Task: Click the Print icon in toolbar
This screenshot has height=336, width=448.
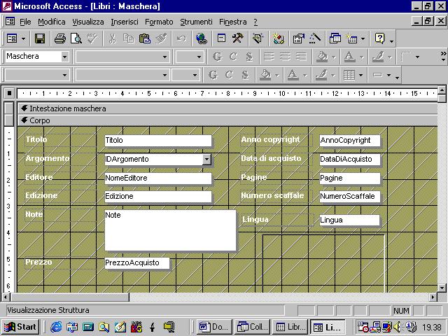Action: (60, 38)
